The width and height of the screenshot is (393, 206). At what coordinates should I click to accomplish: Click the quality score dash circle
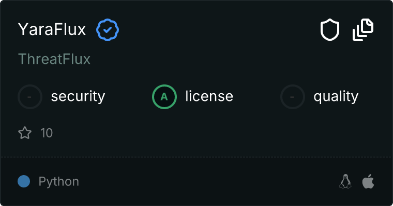point(293,96)
